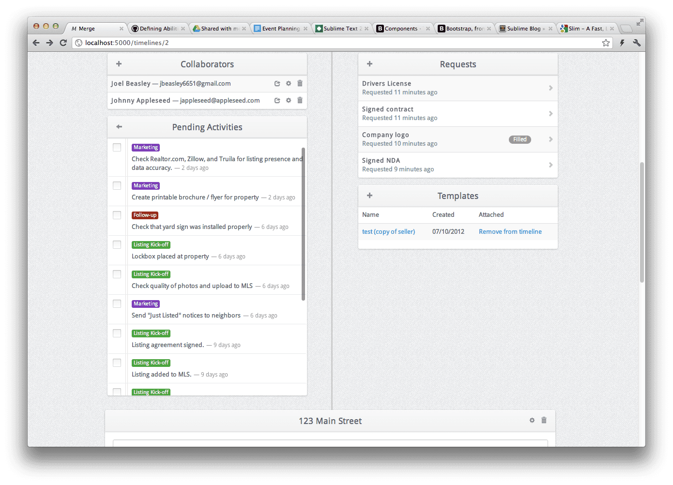Check the Realtor.com listing presence activity checkbox

[x=117, y=147]
